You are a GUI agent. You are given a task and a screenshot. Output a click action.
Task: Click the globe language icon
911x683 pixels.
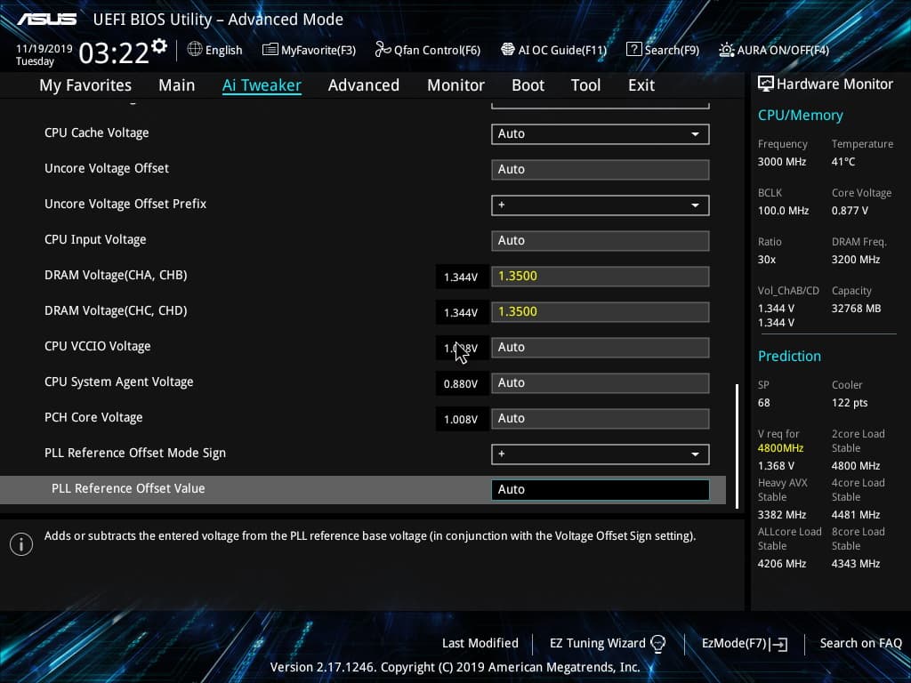(195, 50)
